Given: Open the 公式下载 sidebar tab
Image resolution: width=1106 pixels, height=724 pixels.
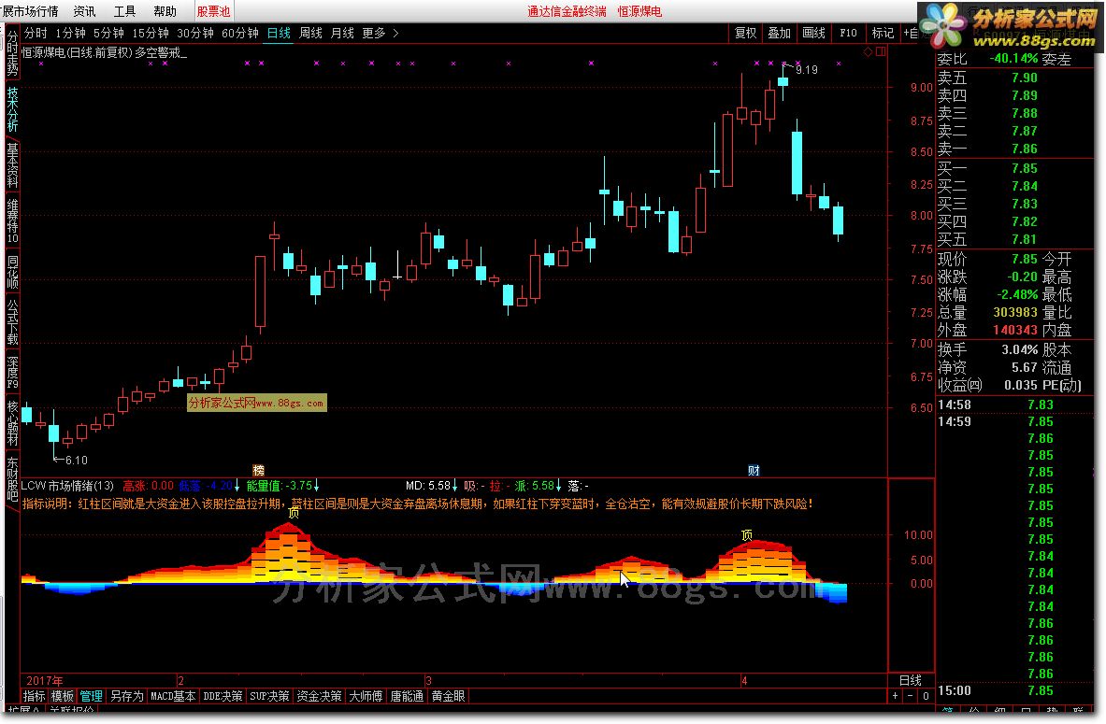Looking at the screenshot, I should [x=12, y=322].
